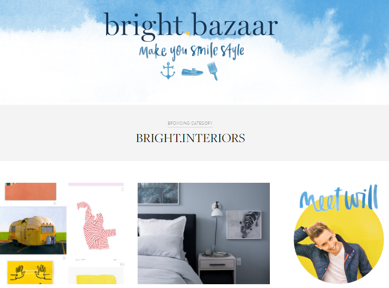This screenshot has height=288, width=389.
Task: Select the red striped robe illustration
Action: tap(96, 226)
